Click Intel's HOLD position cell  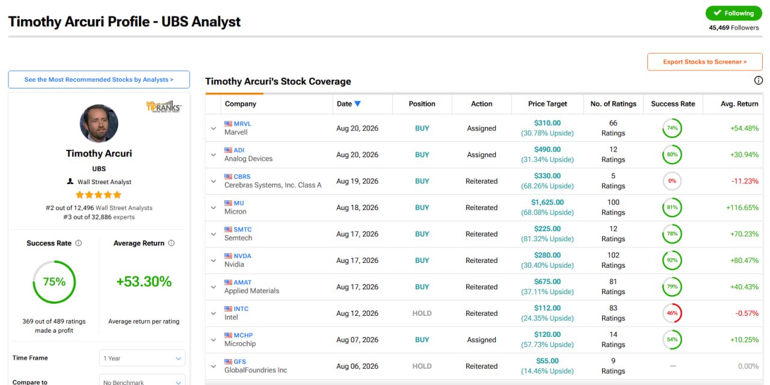[422, 313]
